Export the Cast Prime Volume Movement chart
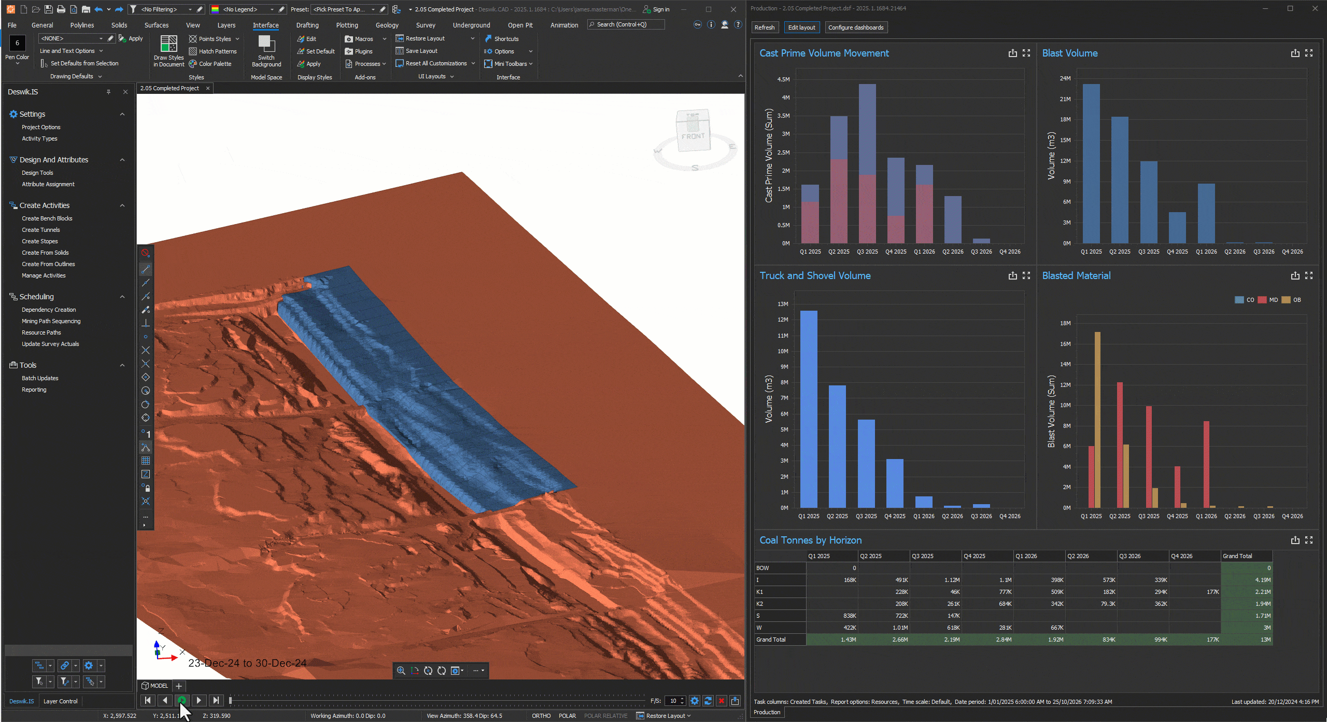The image size is (1327, 722). click(x=1012, y=53)
